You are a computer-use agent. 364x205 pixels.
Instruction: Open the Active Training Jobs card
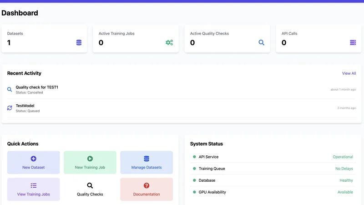point(136,39)
